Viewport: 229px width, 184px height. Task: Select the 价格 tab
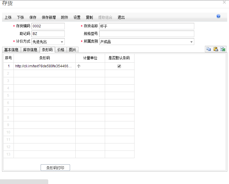click(61, 50)
